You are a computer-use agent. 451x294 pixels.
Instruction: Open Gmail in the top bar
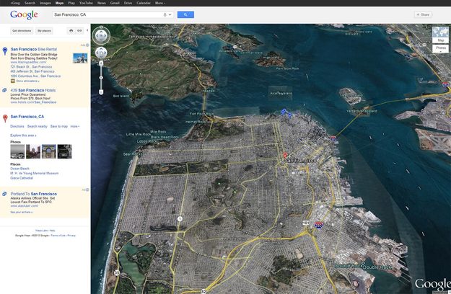coord(115,3)
